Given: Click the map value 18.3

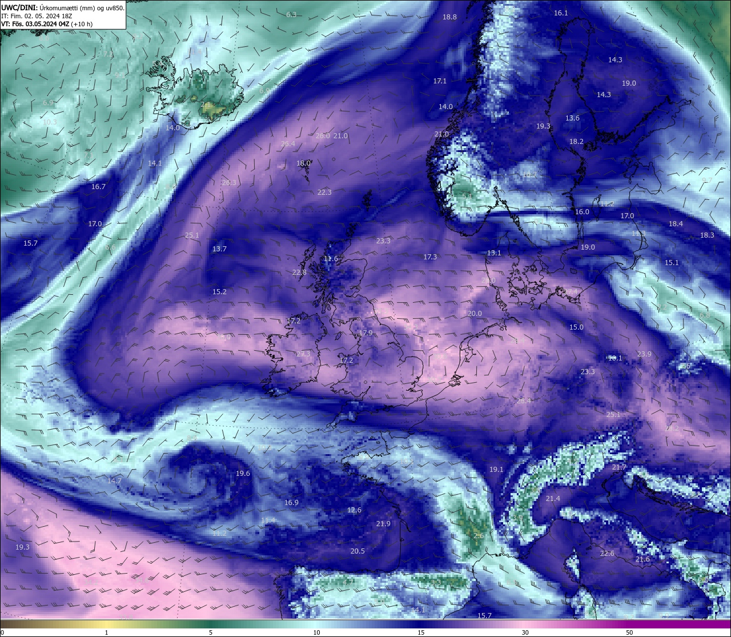Looking at the screenshot, I should pyautogui.click(x=707, y=235).
